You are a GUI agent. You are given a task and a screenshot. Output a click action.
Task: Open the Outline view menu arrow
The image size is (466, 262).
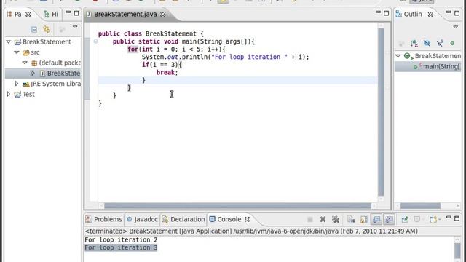[456, 27]
